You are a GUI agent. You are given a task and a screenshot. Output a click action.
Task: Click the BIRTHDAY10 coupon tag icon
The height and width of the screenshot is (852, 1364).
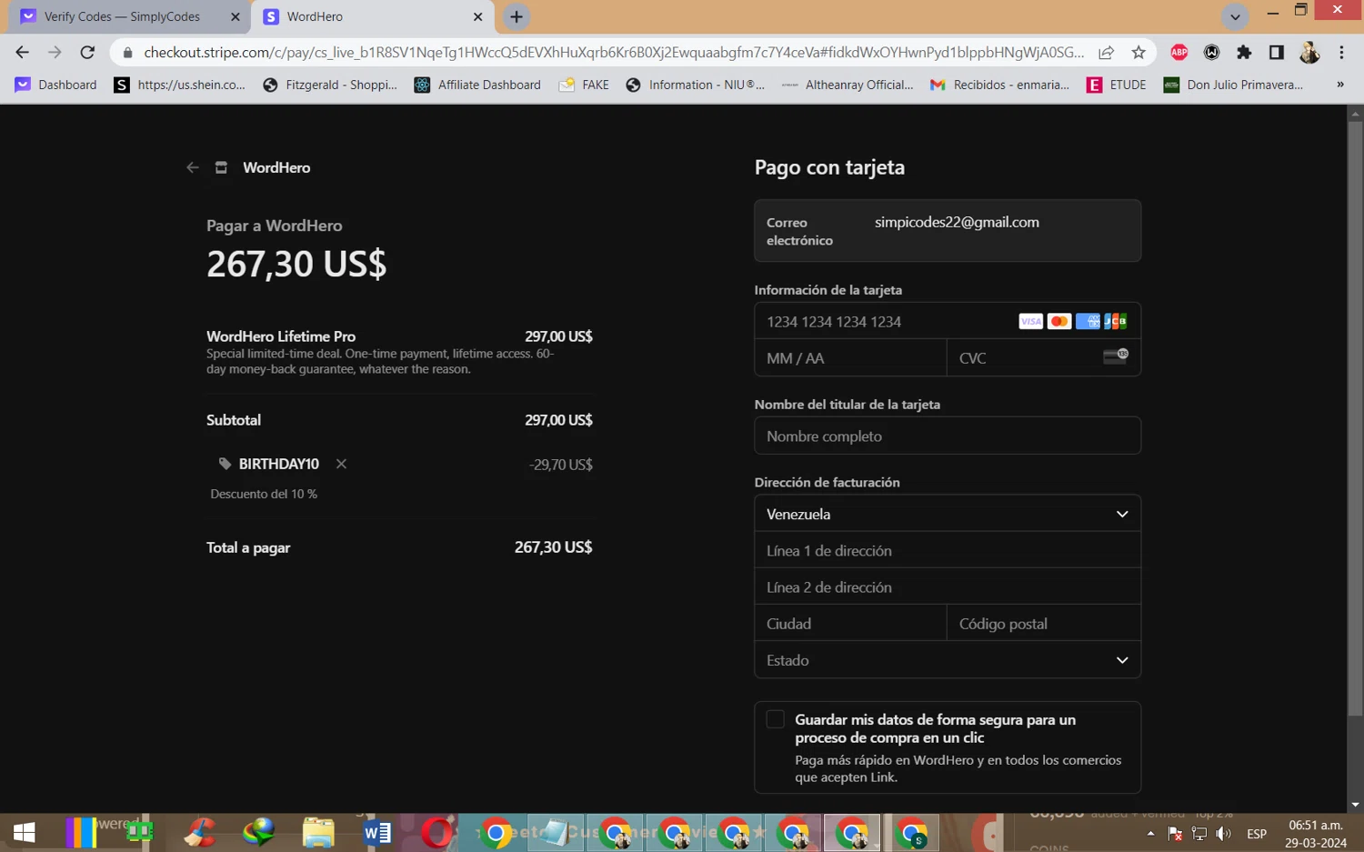(x=225, y=464)
